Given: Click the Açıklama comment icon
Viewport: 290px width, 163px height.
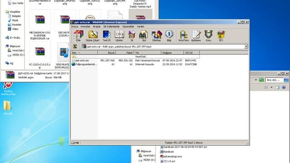Looking at the screenshot, I should [196, 36].
